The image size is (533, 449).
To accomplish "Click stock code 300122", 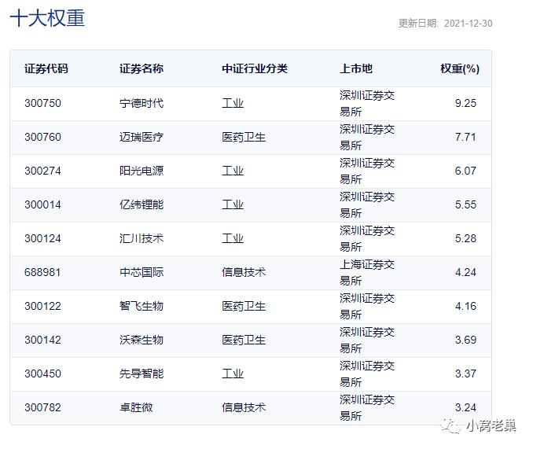I will point(42,306).
